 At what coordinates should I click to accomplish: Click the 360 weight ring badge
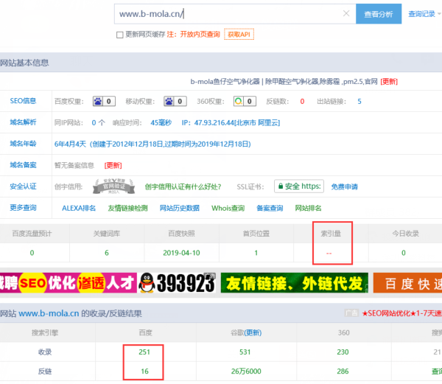tap(245, 101)
